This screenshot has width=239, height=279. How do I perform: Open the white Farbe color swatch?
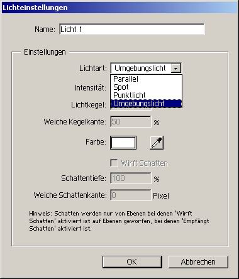click(123, 143)
